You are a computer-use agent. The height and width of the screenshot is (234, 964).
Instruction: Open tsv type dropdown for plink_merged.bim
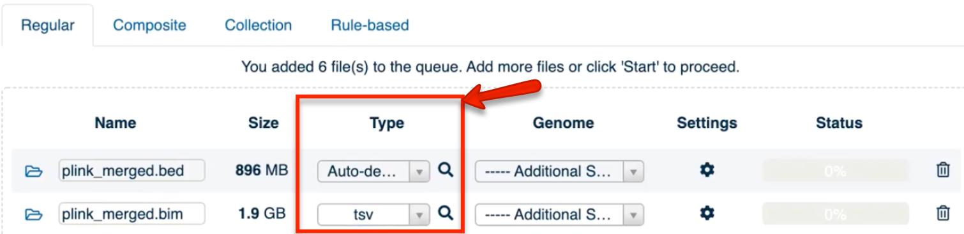[373, 214]
